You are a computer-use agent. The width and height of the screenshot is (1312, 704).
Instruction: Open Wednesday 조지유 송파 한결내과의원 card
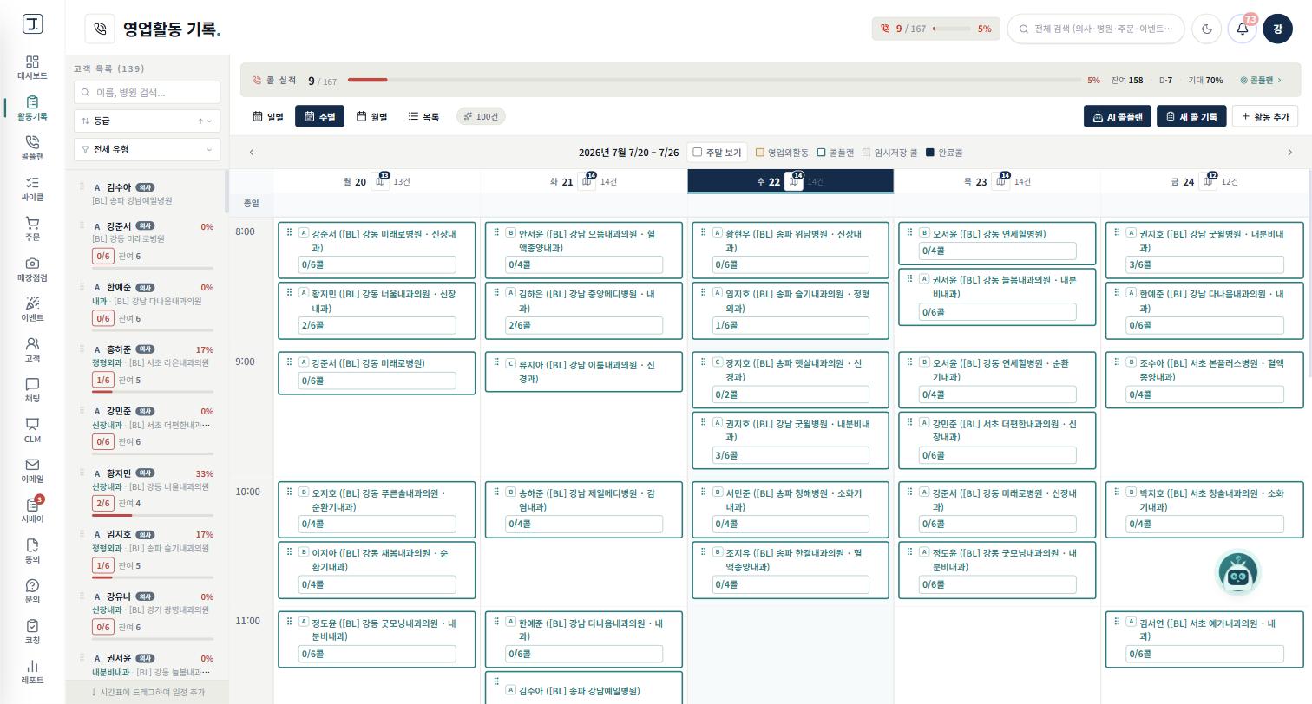pos(790,570)
